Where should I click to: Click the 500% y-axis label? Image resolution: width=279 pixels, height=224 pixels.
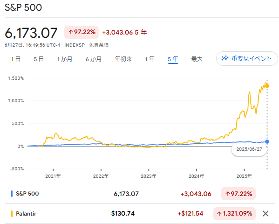(x=18, y=123)
